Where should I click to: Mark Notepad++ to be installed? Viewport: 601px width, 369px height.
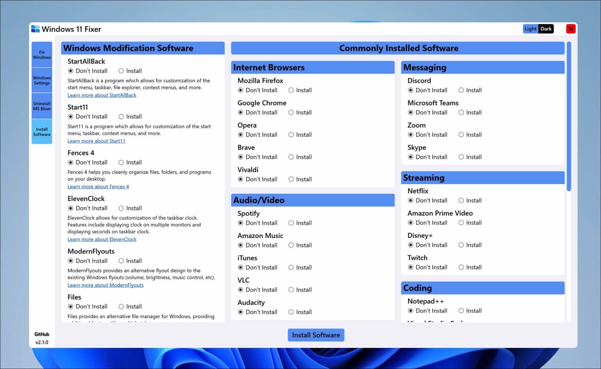(462, 311)
